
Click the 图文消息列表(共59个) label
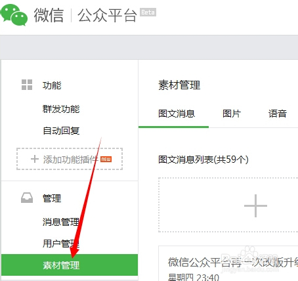pos(203,160)
